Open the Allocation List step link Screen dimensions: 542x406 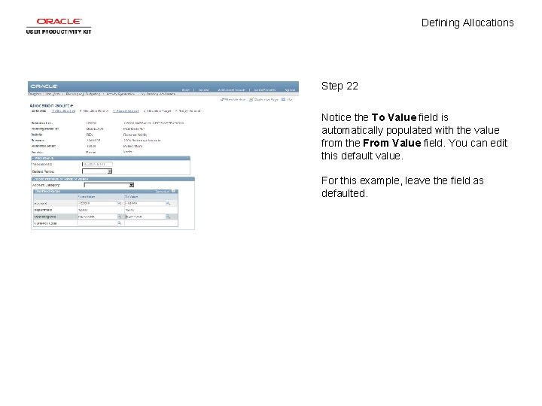(63, 111)
